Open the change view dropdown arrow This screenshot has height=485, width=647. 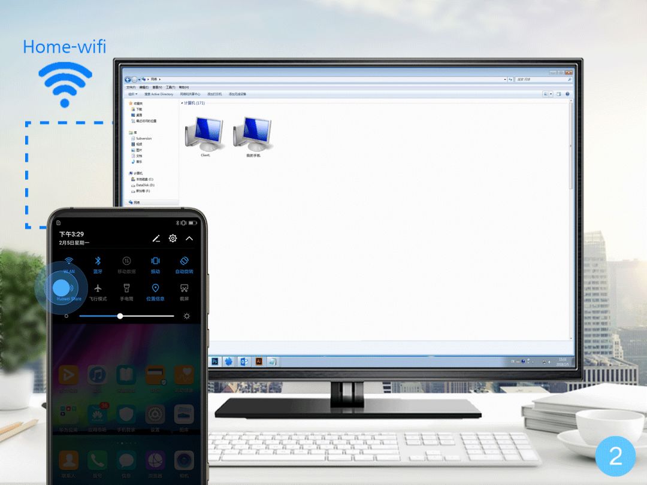coord(551,94)
